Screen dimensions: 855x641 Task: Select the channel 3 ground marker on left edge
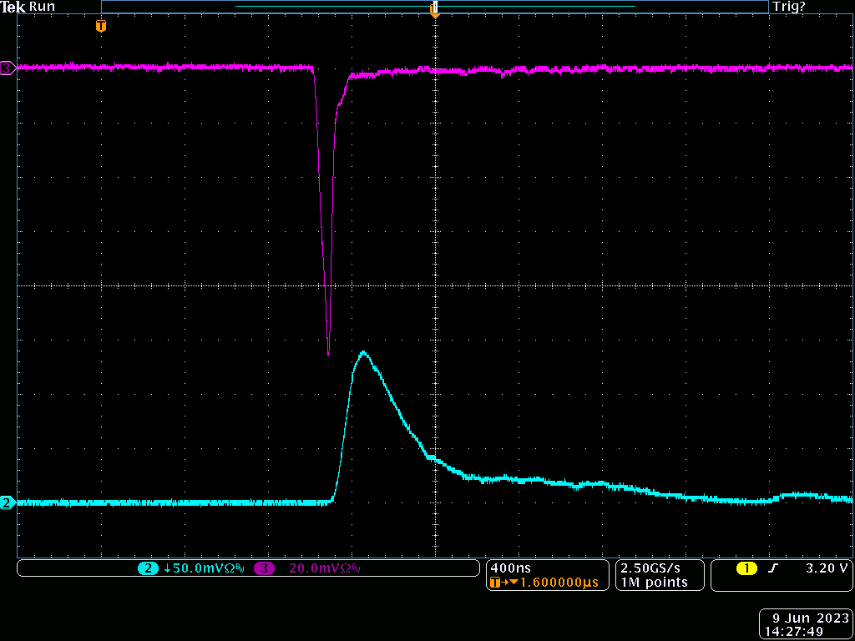pos(8,68)
